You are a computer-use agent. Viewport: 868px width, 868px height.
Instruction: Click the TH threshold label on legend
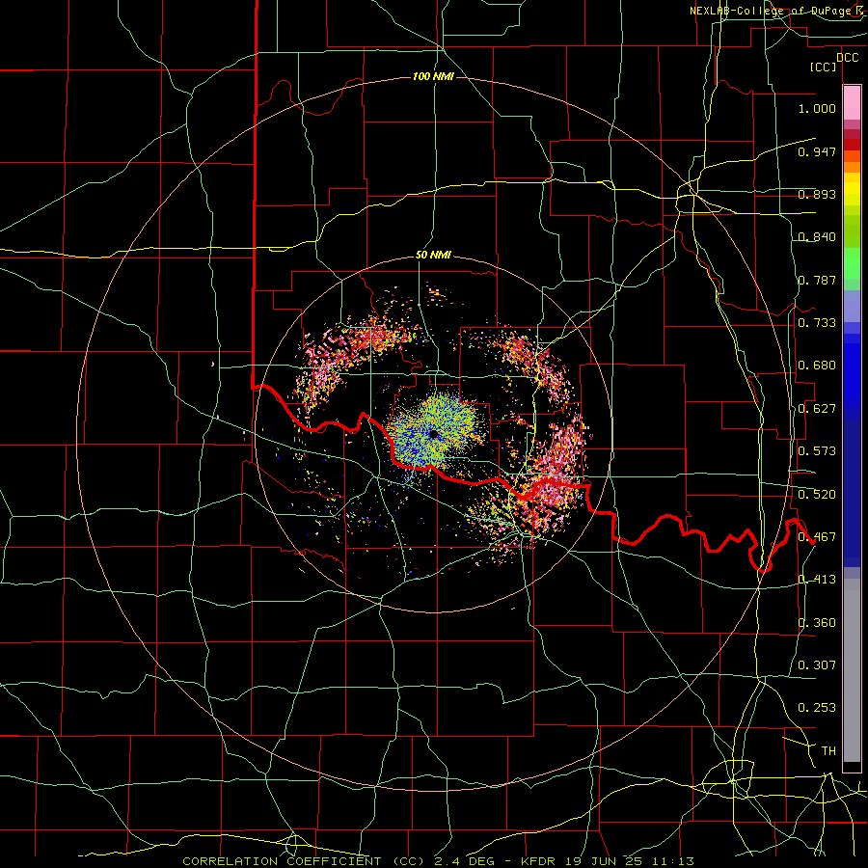(x=828, y=750)
